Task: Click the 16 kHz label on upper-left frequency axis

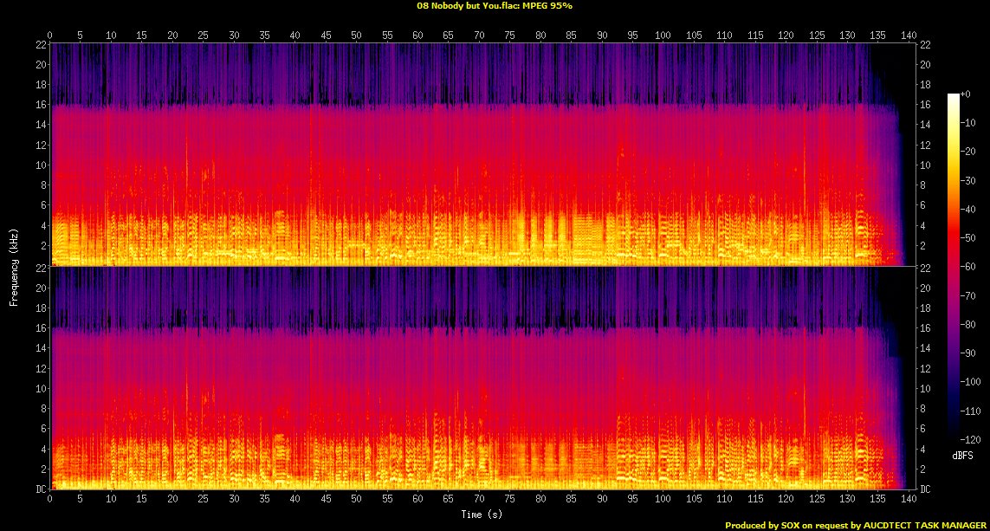Action: click(41, 105)
